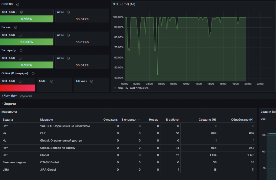Screen dimensions: 276x180
Task: Click info icon on '%SL ATiQ .' top panel
Action: 21,12
